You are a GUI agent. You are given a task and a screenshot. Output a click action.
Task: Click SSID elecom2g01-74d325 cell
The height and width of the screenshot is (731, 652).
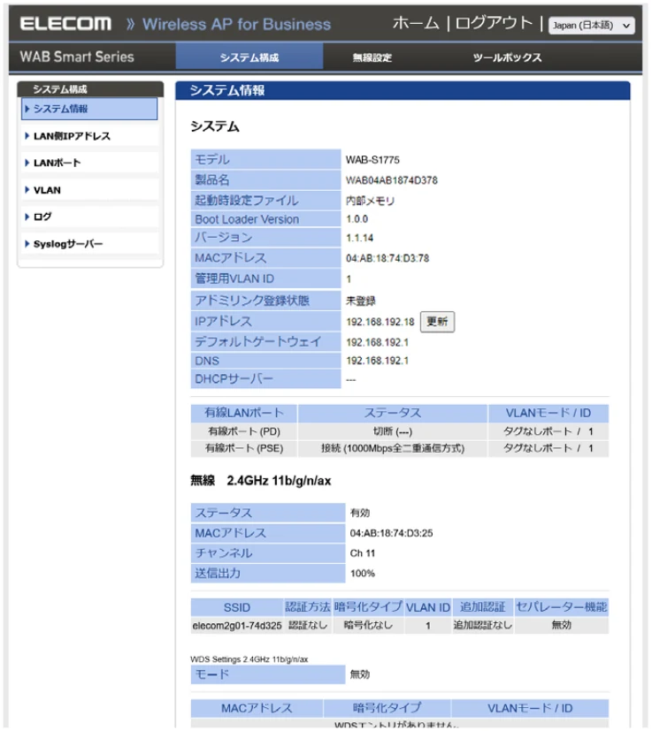pos(237,626)
